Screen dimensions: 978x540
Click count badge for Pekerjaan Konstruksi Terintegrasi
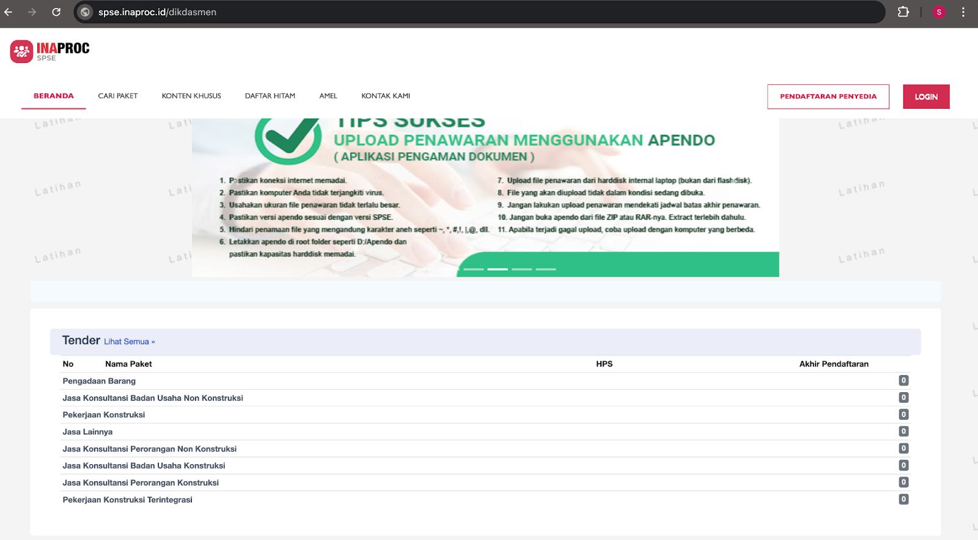[x=903, y=499]
